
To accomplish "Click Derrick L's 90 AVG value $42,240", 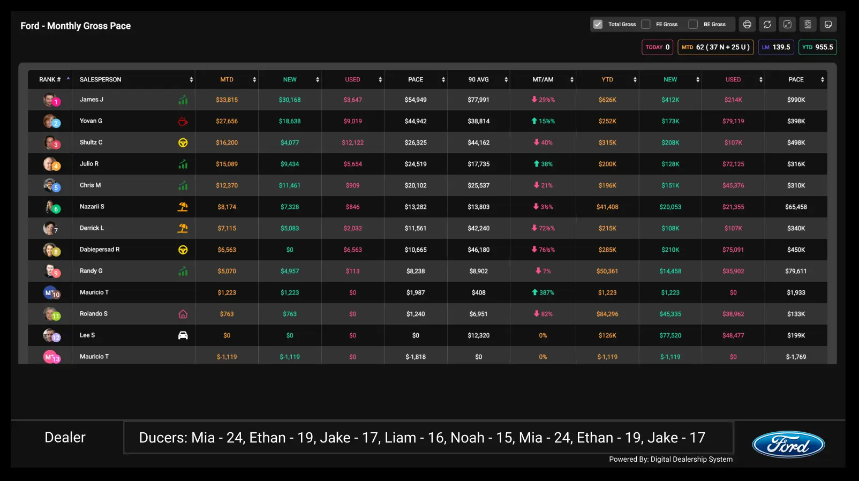I will pos(479,228).
